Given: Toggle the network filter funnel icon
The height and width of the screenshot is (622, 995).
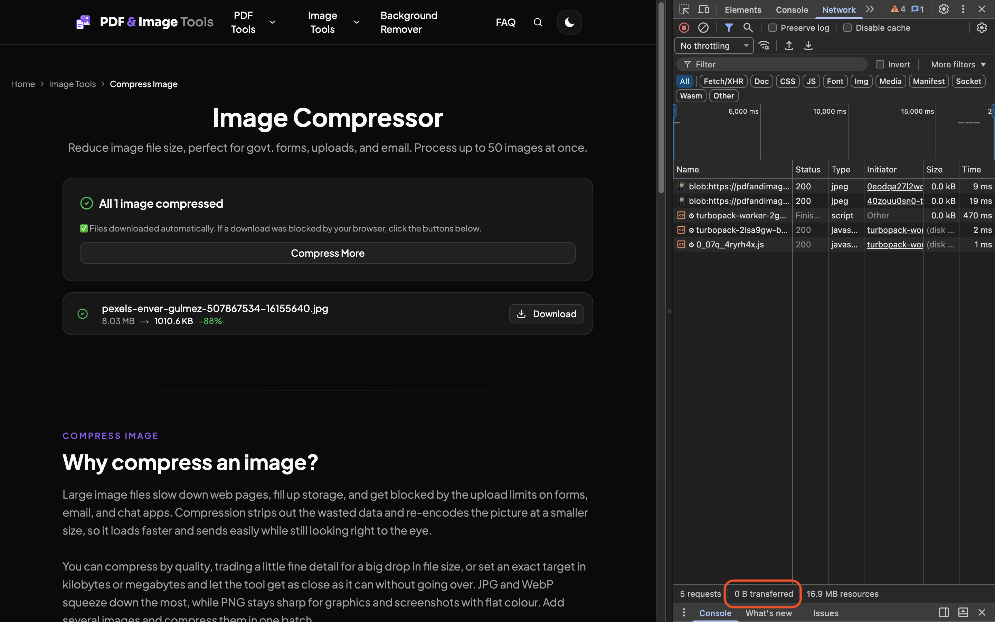Looking at the screenshot, I should click(729, 28).
